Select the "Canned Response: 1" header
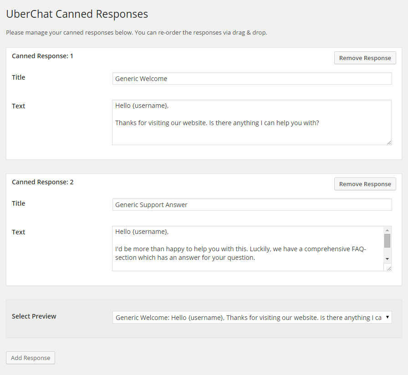 [x=42, y=56]
